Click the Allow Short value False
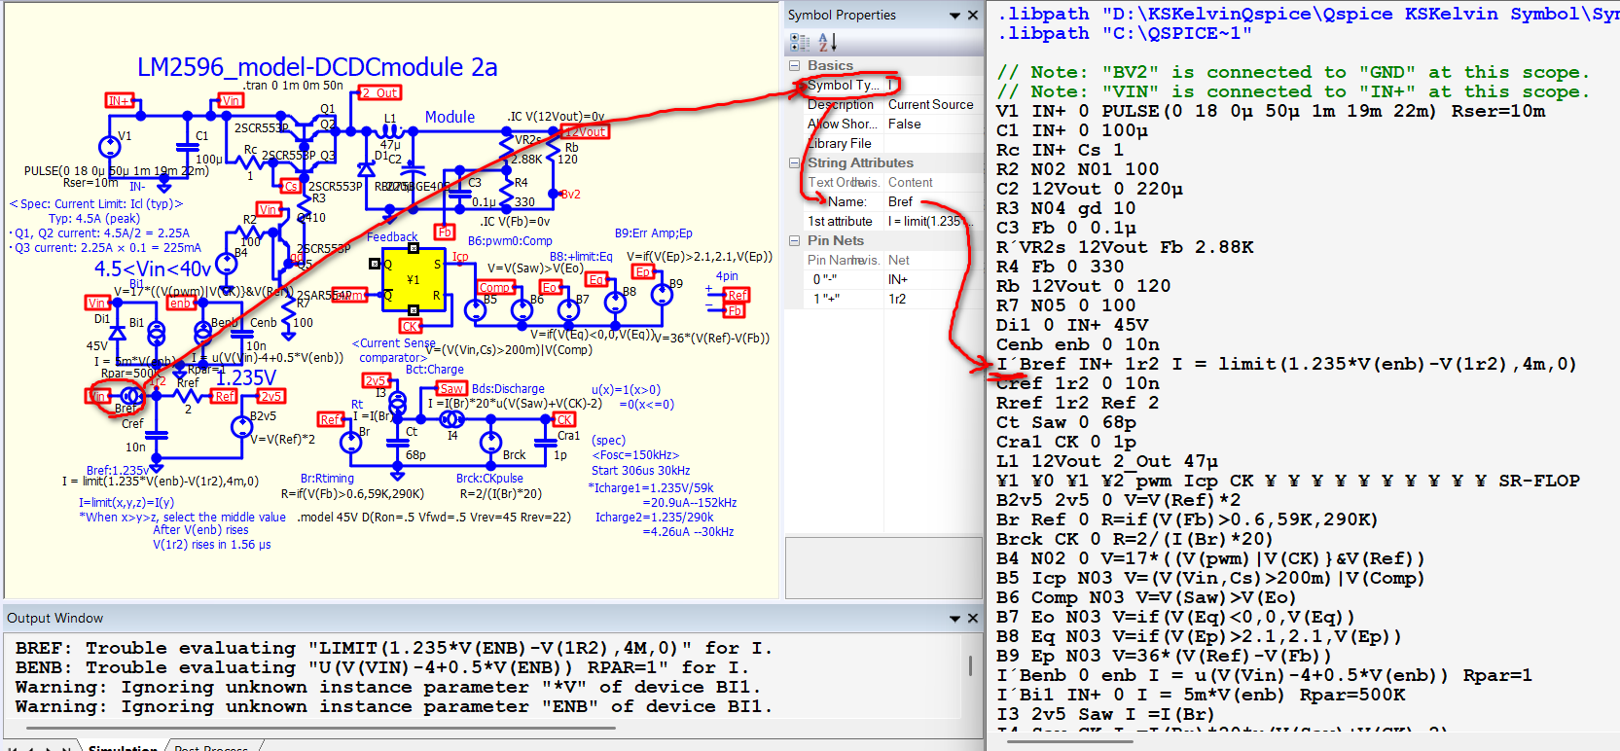 pos(904,124)
